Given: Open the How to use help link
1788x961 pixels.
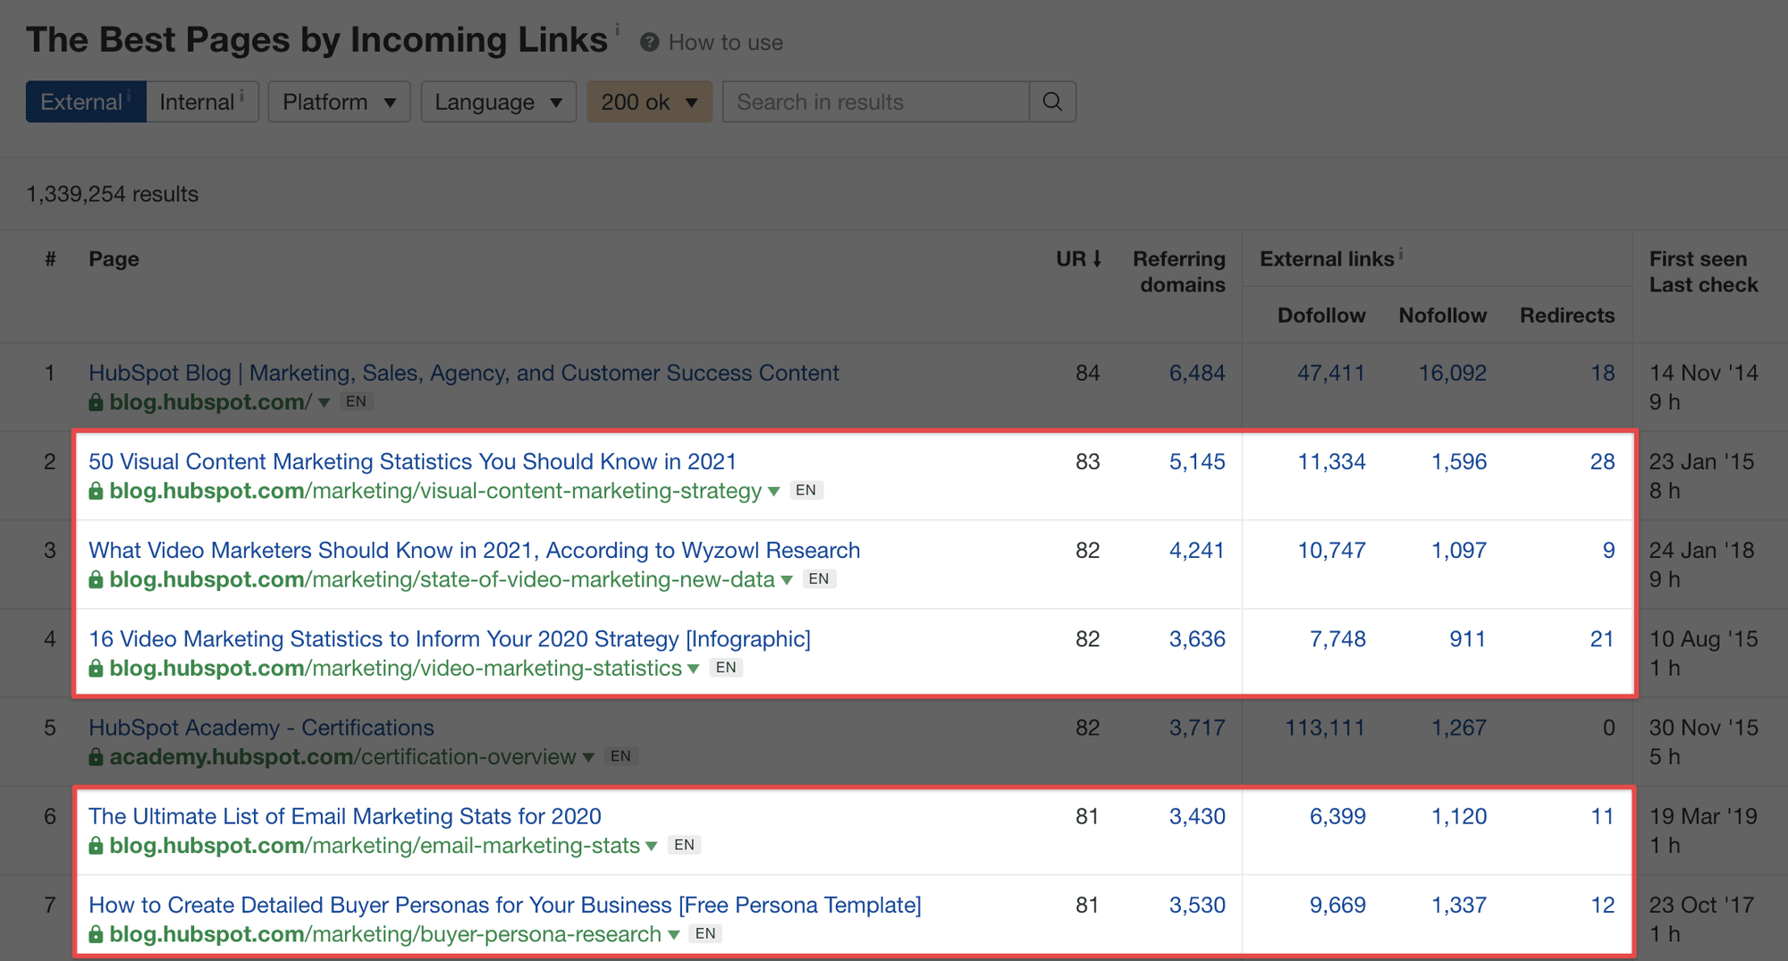Looking at the screenshot, I should pos(726,42).
